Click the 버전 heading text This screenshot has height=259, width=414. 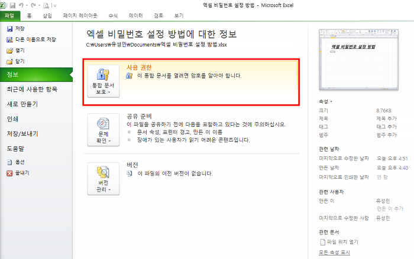tap(132, 165)
